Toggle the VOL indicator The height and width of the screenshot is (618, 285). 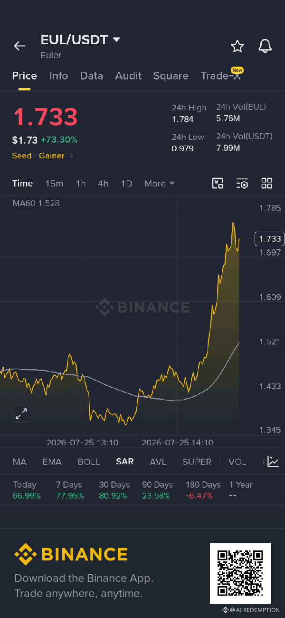tap(237, 461)
